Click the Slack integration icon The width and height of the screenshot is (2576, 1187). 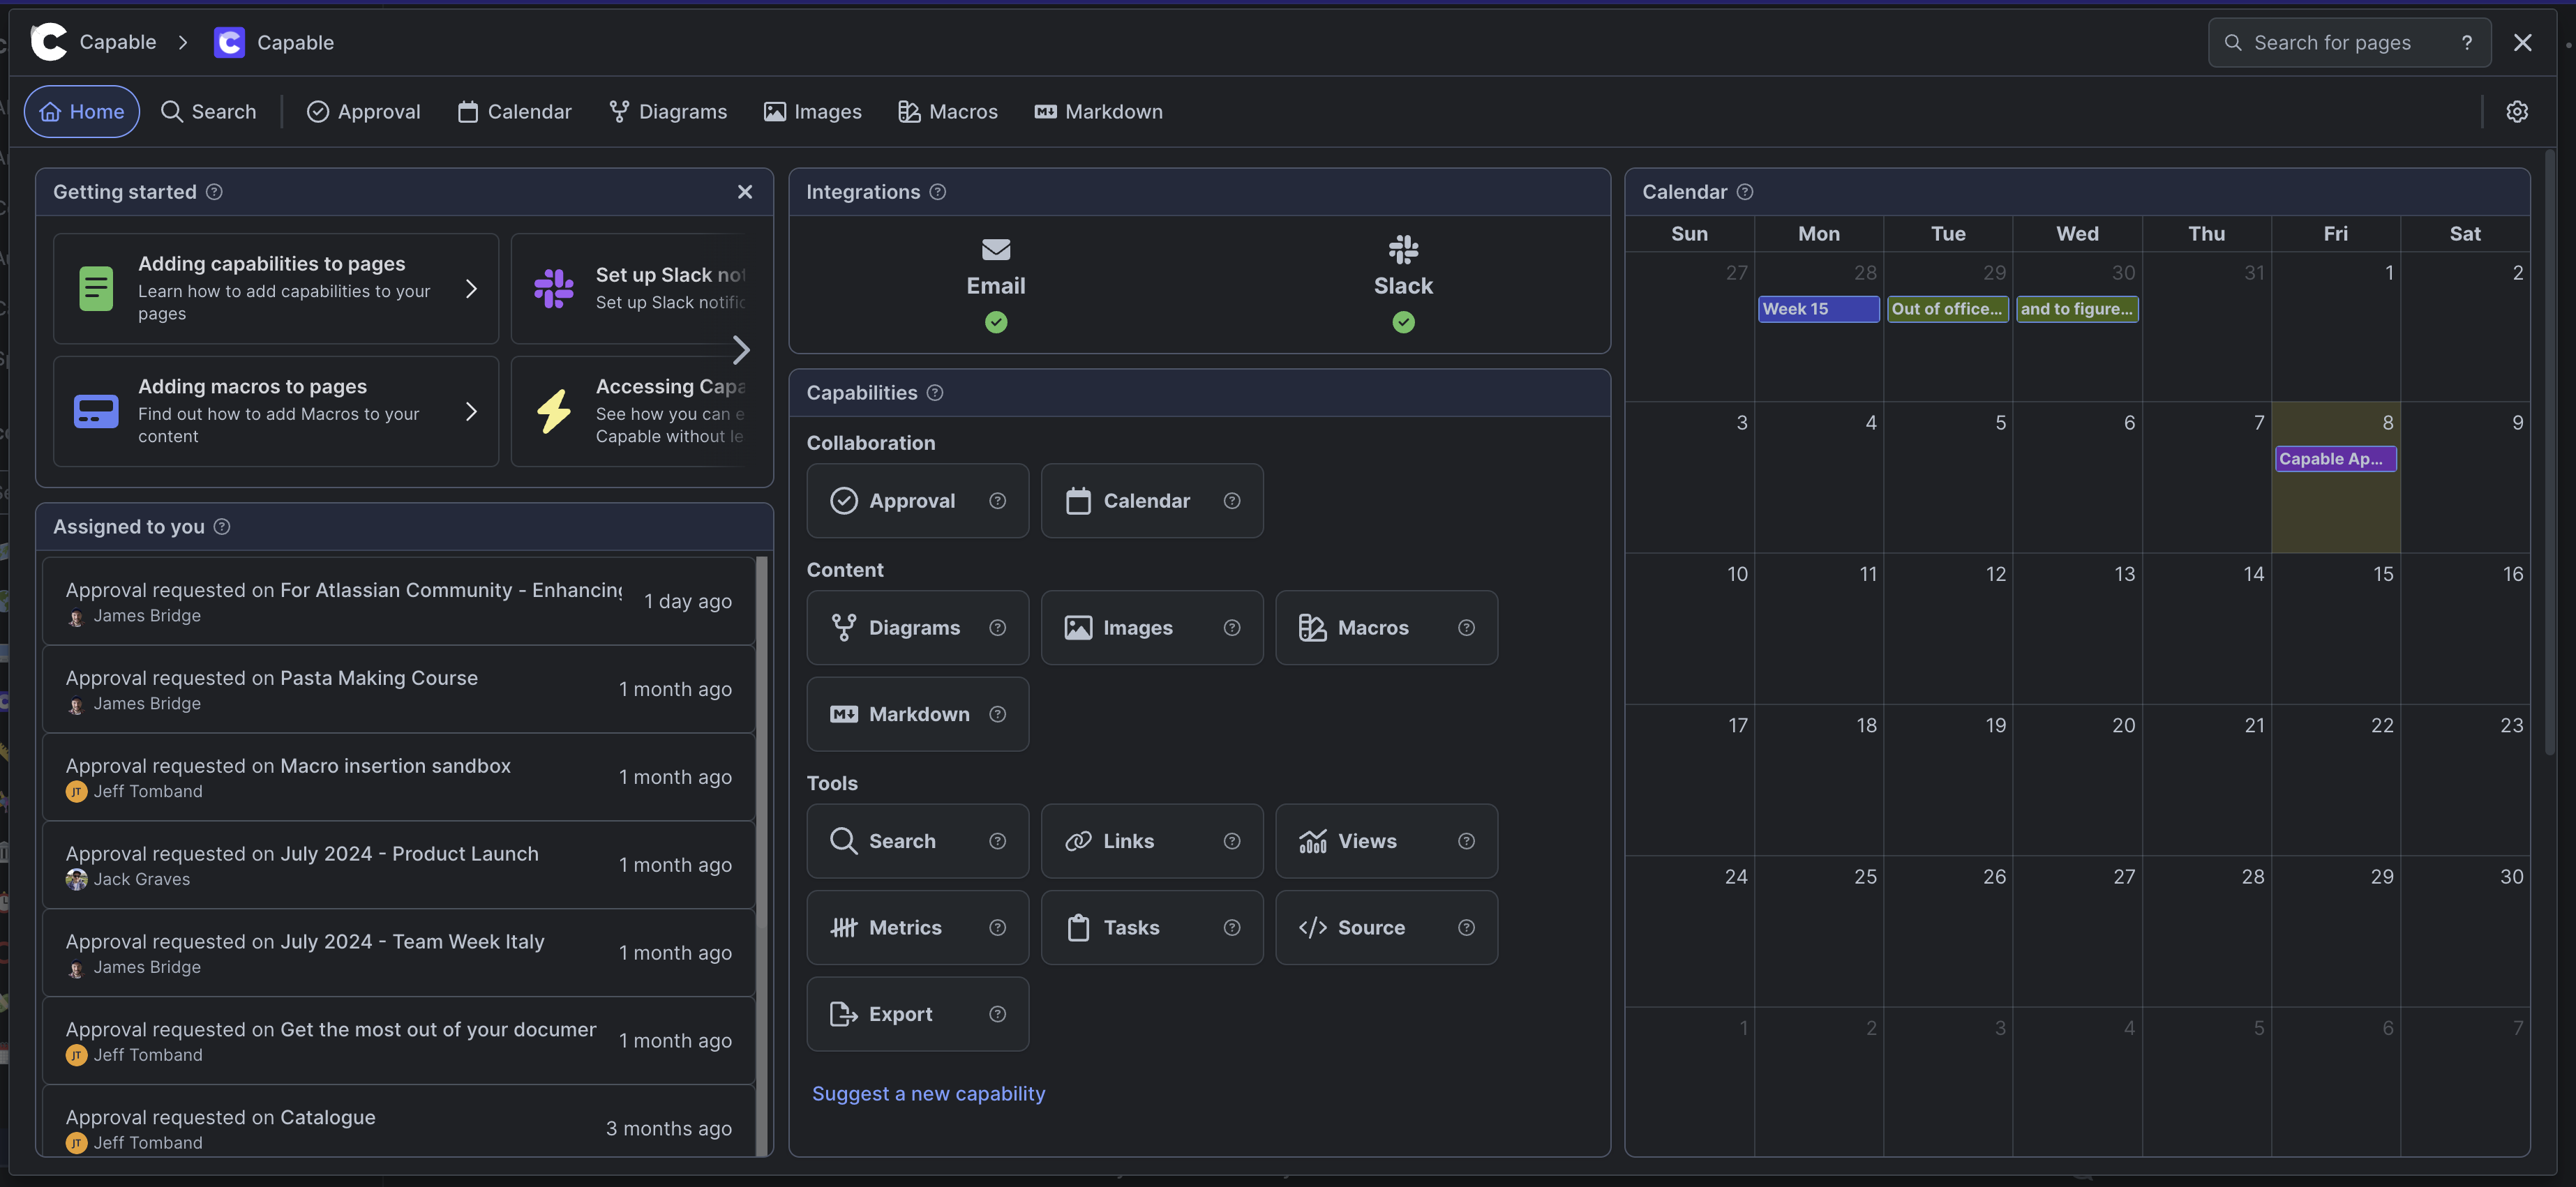(x=1403, y=250)
